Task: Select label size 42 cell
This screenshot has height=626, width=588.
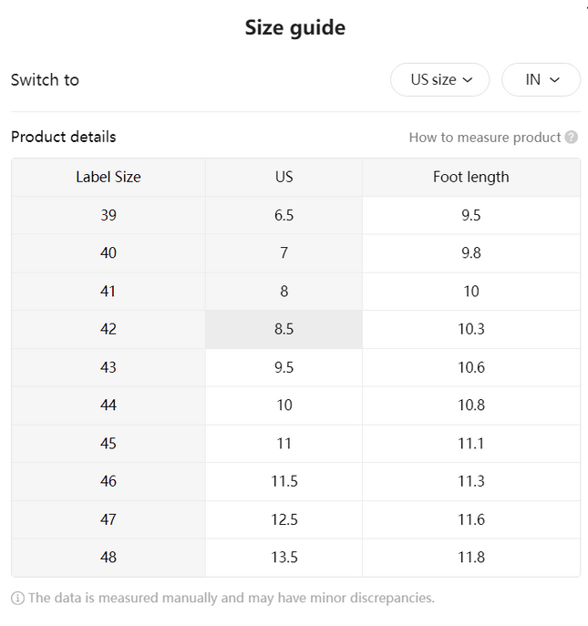Action: [108, 329]
